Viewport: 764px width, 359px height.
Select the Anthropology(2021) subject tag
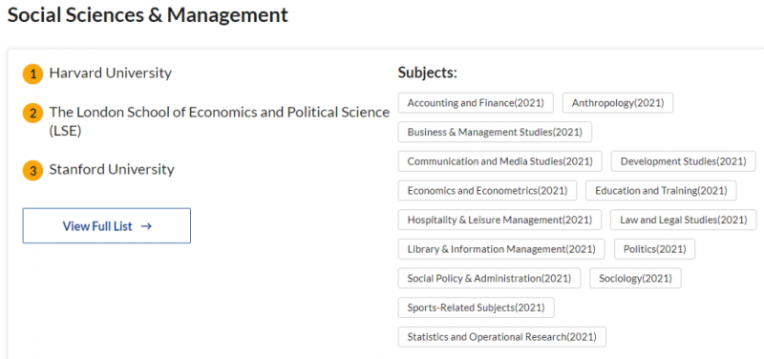point(618,103)
